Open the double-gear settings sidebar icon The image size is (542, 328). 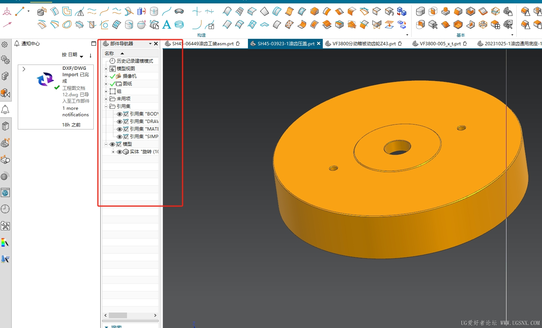[5, 60]
